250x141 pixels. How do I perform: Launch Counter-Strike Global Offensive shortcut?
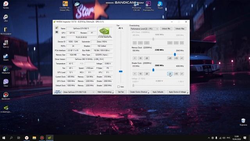(65, 6)
